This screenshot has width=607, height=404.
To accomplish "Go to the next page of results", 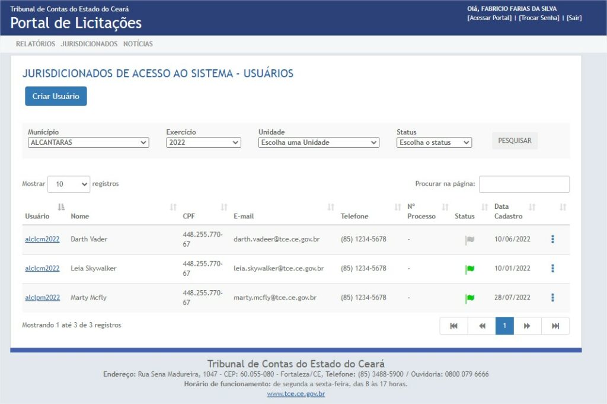I will [527, 326].
